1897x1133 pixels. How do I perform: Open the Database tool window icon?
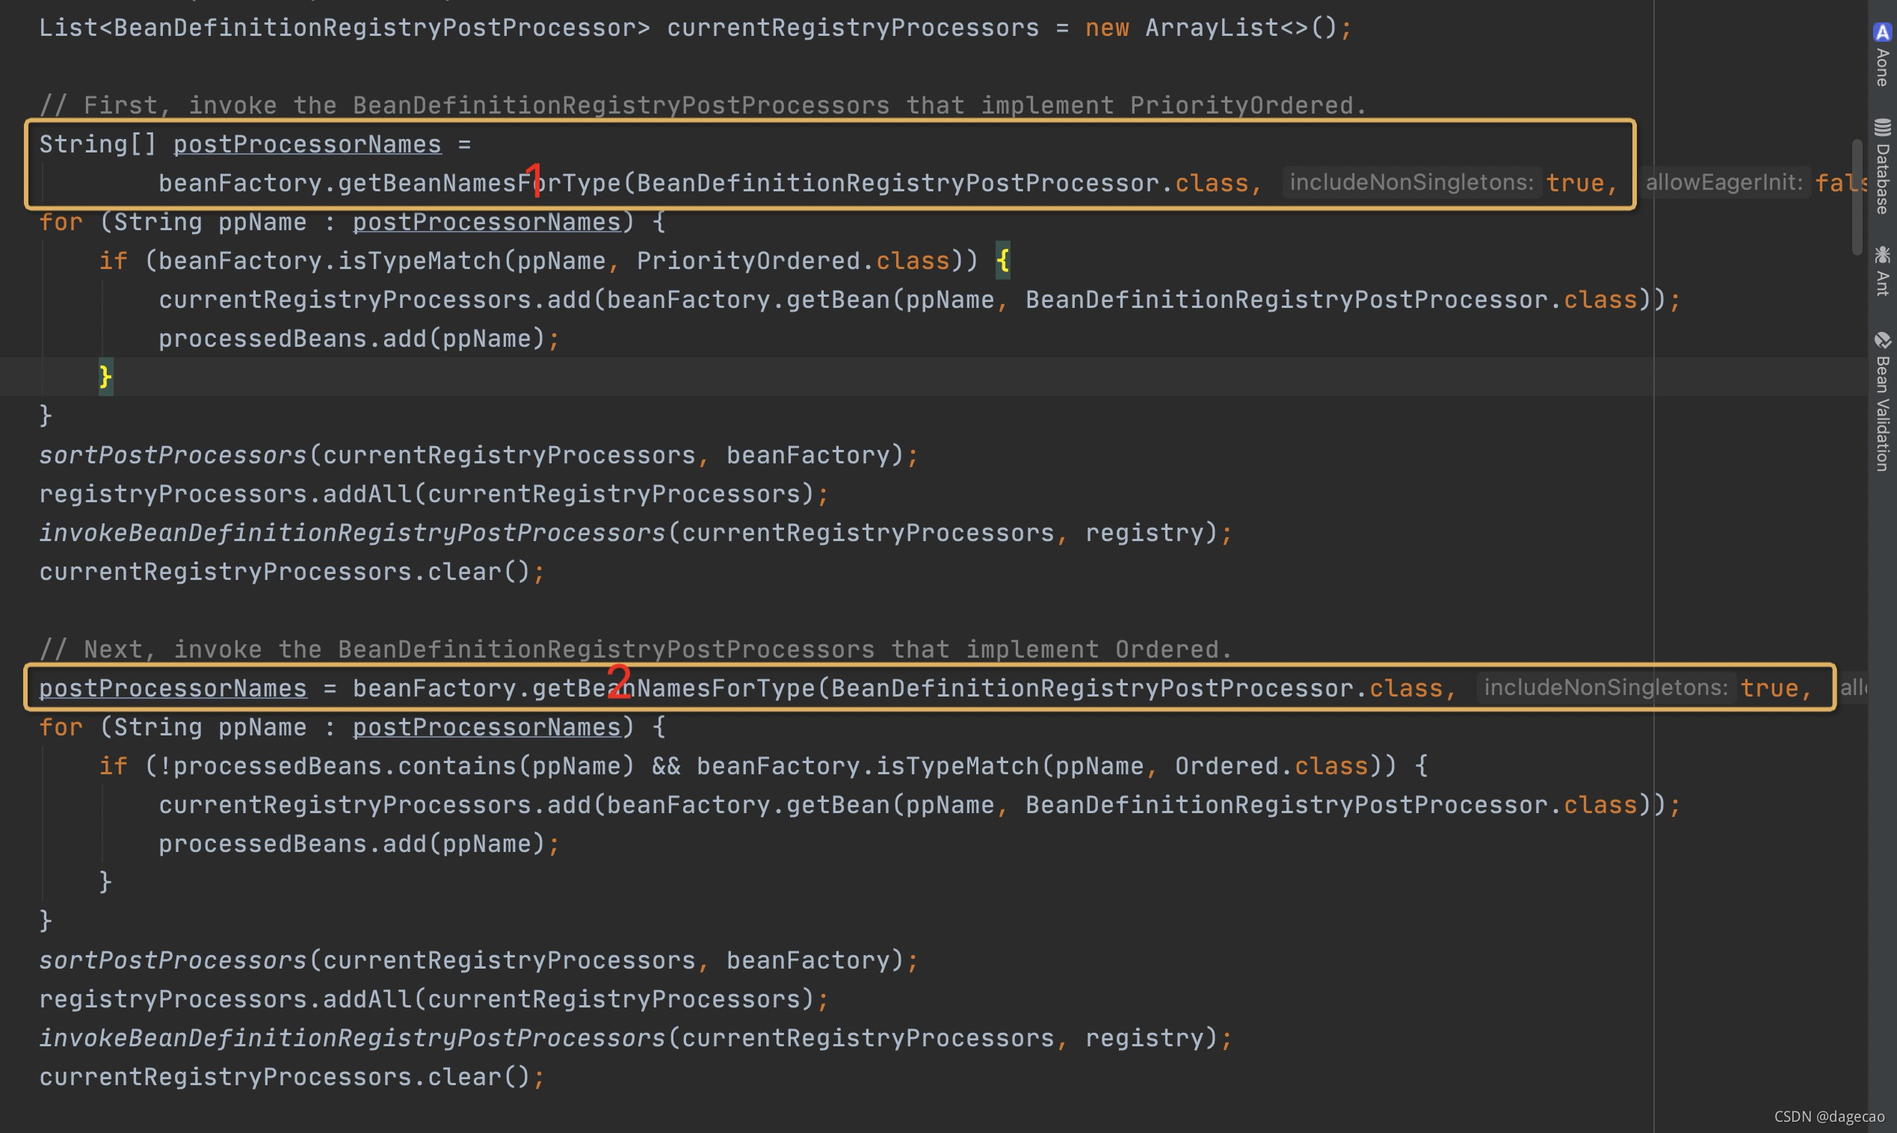pos(1882,127)
